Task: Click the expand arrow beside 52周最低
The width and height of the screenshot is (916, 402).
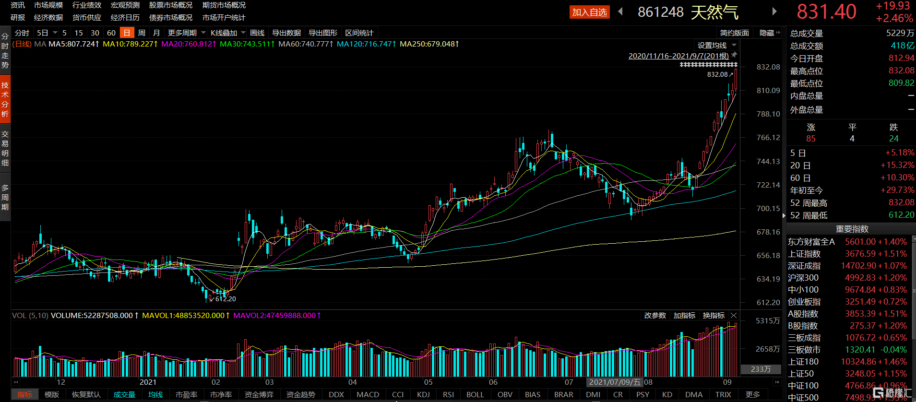Action: point(784,215)
